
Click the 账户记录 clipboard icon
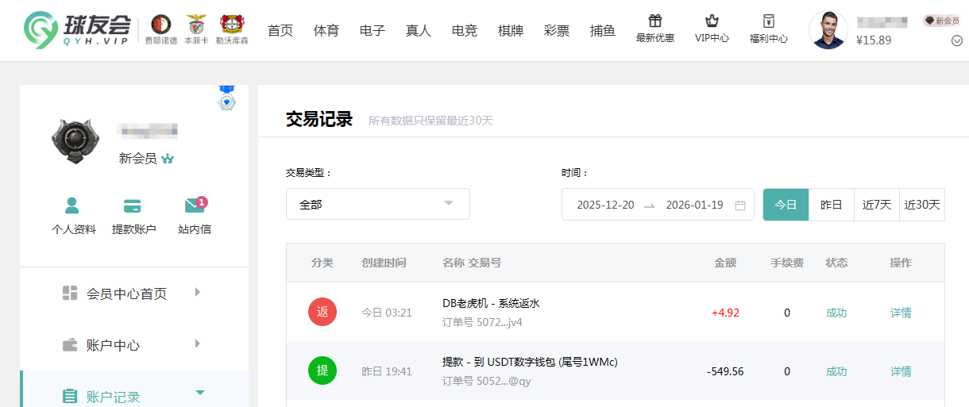(70, 396)
